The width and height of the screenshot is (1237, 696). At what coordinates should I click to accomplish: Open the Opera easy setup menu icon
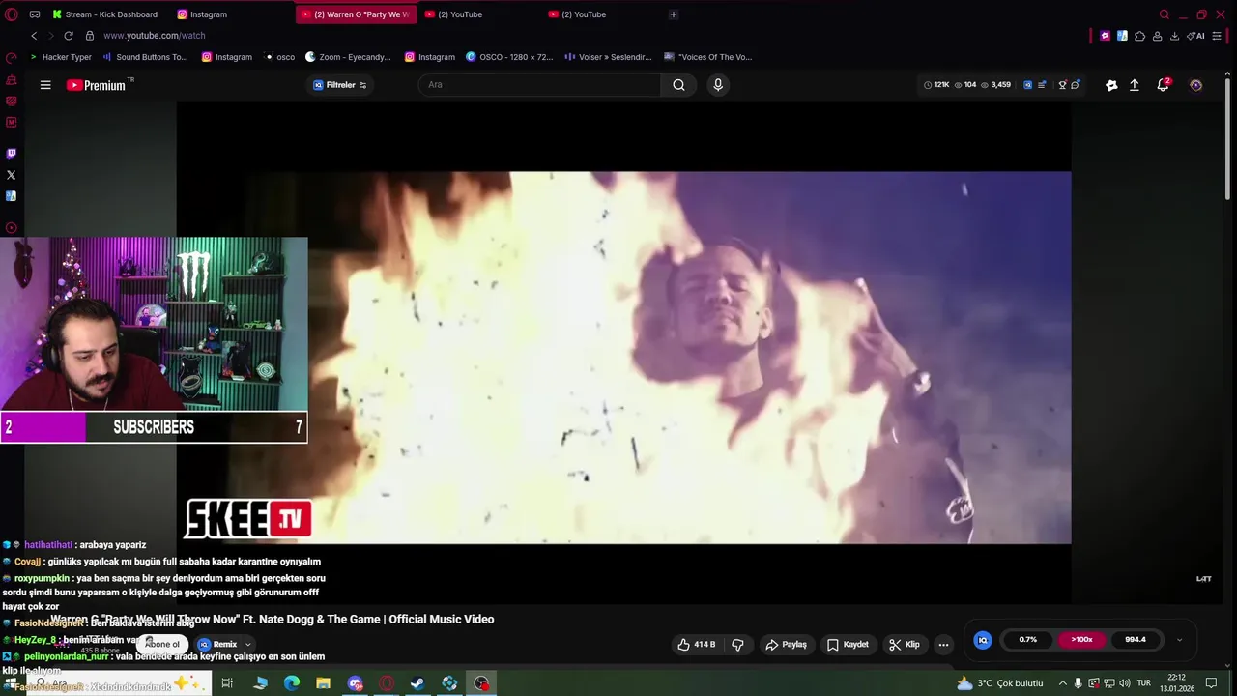point(1217,36)
